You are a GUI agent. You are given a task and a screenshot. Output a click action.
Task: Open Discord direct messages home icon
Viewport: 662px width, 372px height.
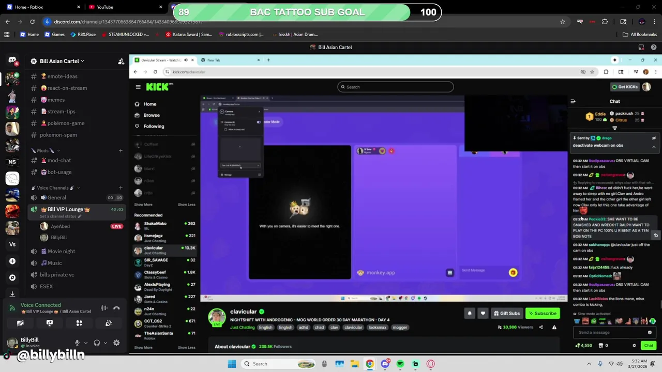(12, 60)
